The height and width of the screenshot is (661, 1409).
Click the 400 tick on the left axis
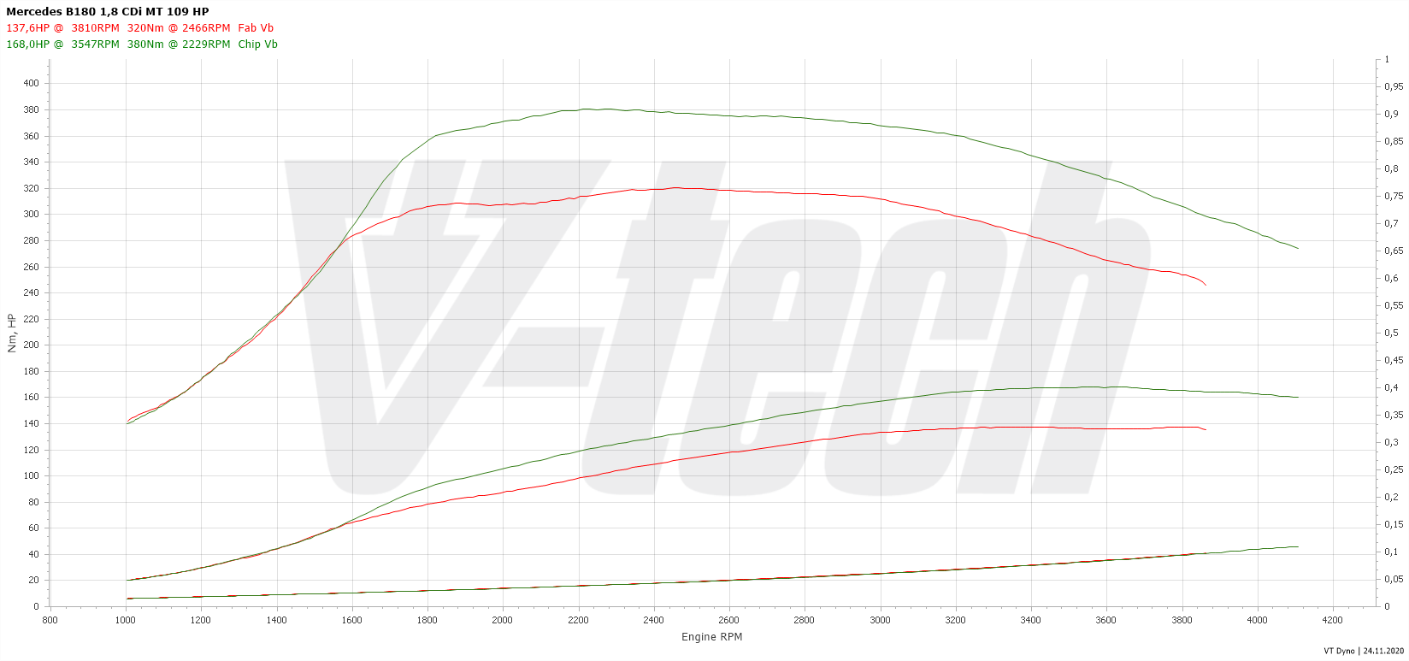[31, 83]
